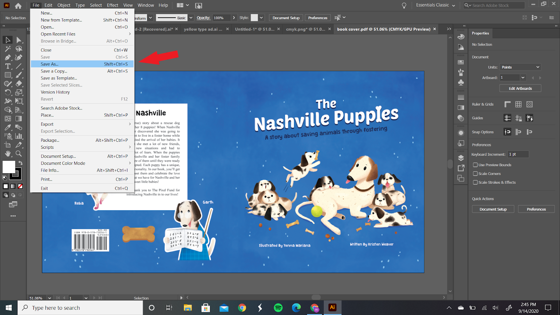Select the Hand tool
This screenshot has height=315, width=560.
point(8,154)
